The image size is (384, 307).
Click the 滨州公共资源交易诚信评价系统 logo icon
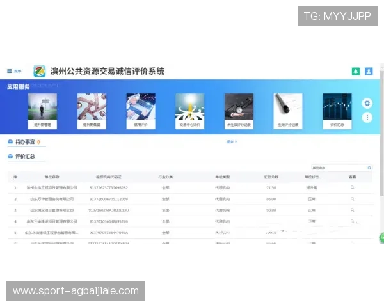tap(40, 71)
